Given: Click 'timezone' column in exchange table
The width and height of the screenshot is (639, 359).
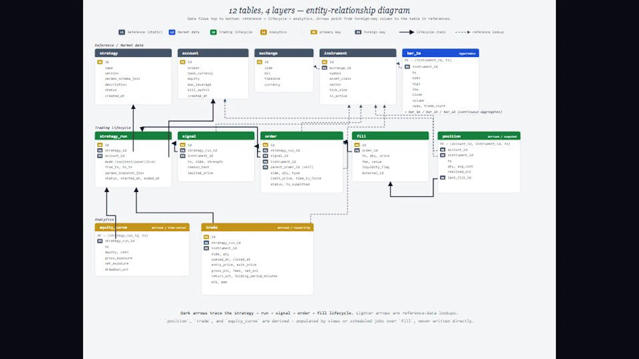Looking at the screenshot, I should 272,79.
